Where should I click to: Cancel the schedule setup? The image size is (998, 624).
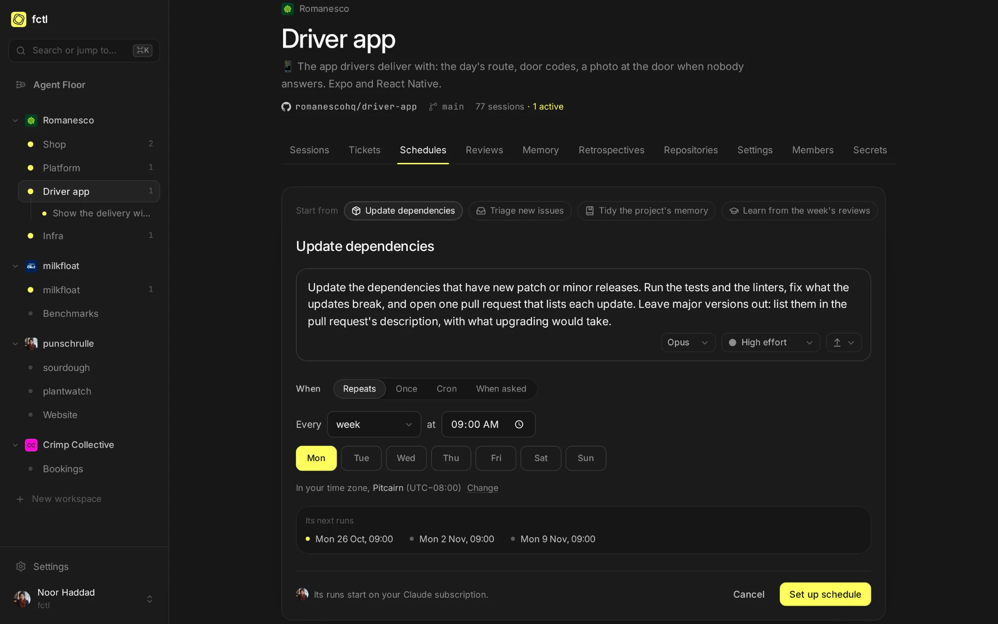tap(748, 594)
